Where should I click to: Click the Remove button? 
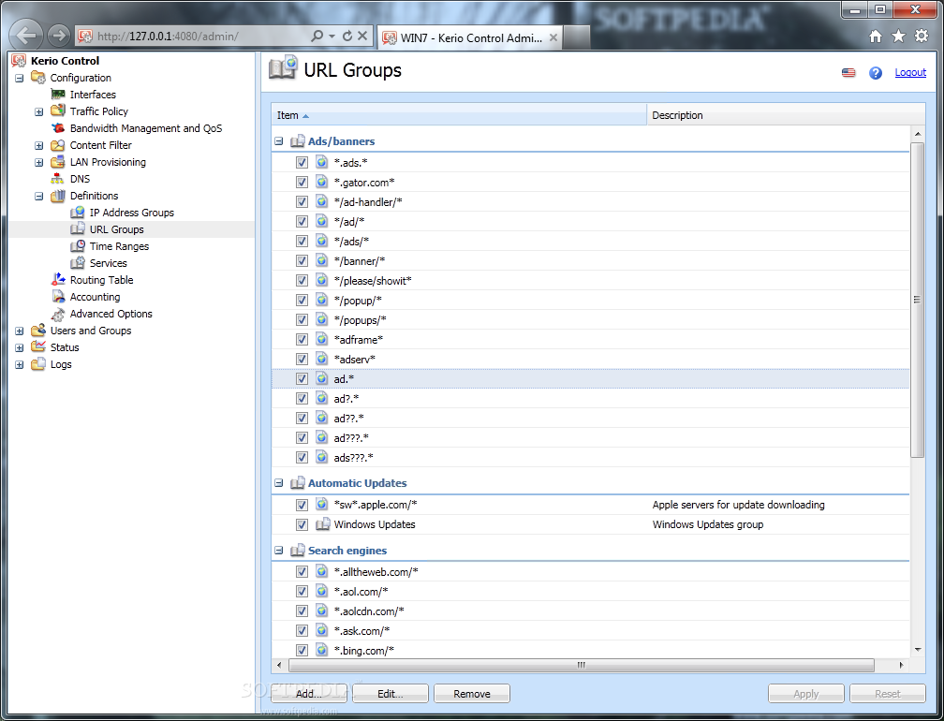tap(472, 693)
